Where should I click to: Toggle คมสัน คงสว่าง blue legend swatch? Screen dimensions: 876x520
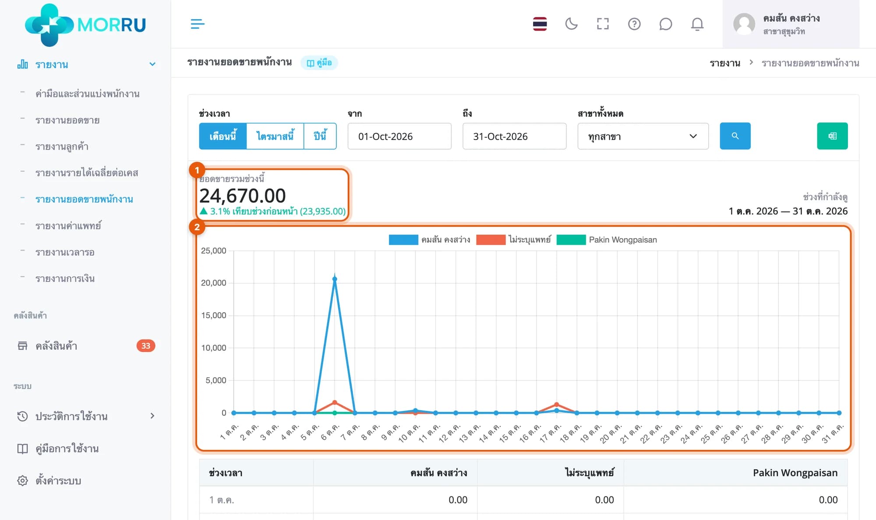(x=403, y=240)
